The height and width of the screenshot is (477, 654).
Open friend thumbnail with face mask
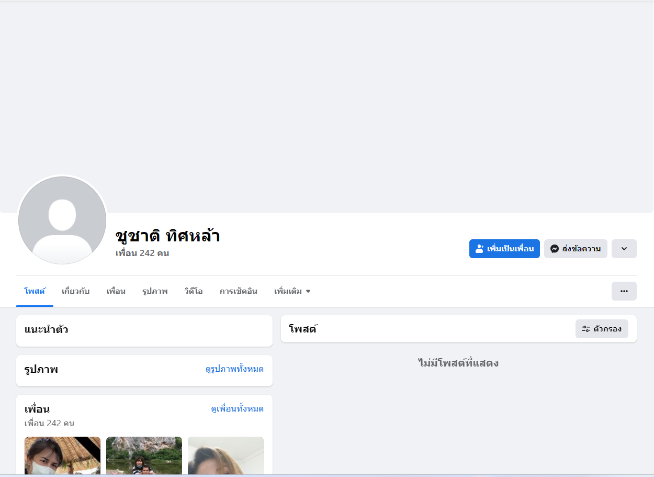(x=62, y=456)
